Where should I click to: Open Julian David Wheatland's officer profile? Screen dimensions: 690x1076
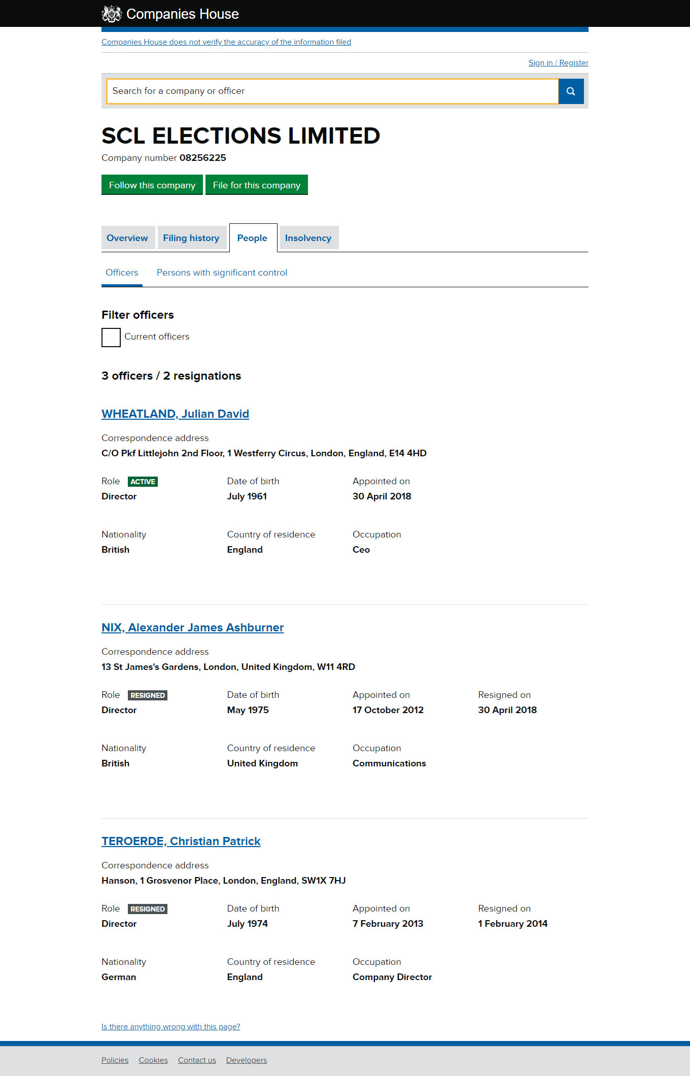175,414
